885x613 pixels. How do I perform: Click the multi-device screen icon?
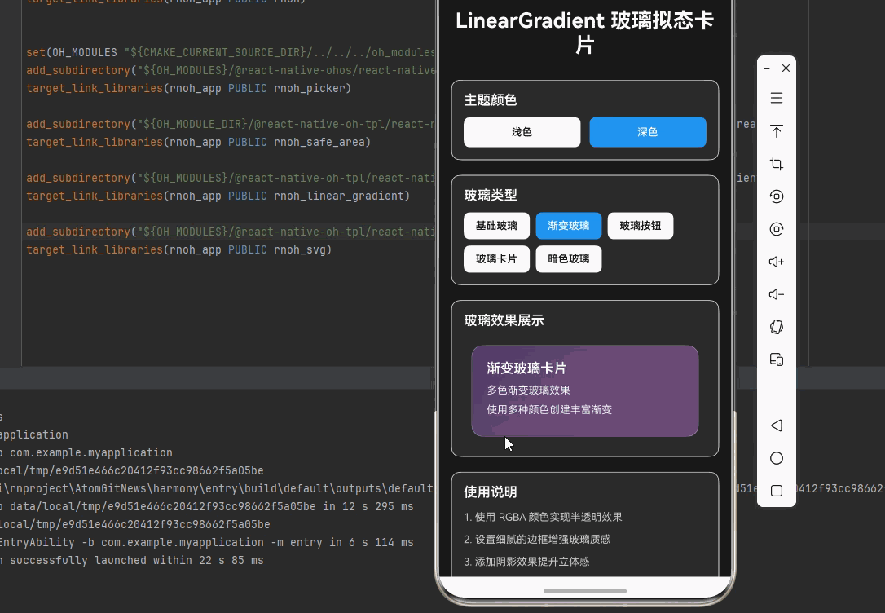[x=777, y=359]
